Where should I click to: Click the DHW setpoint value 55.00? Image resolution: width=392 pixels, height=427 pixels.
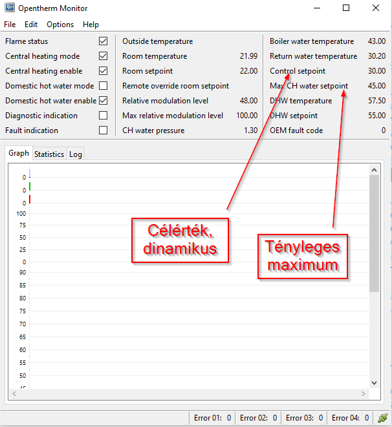(x=376, y=116)
